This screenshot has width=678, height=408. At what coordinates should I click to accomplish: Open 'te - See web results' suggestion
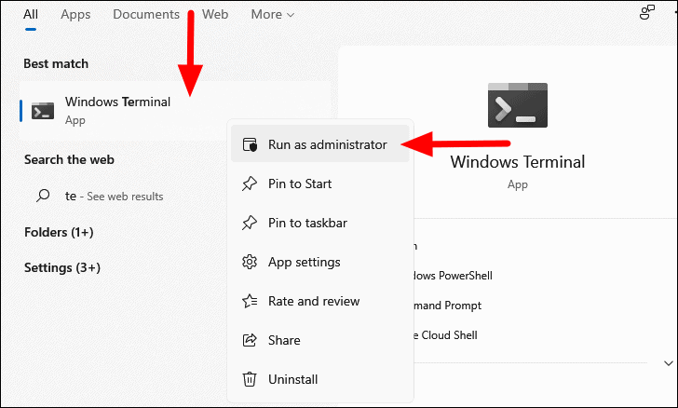[115, 197]
